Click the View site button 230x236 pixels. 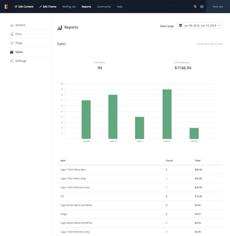click(x=218, y=7)
